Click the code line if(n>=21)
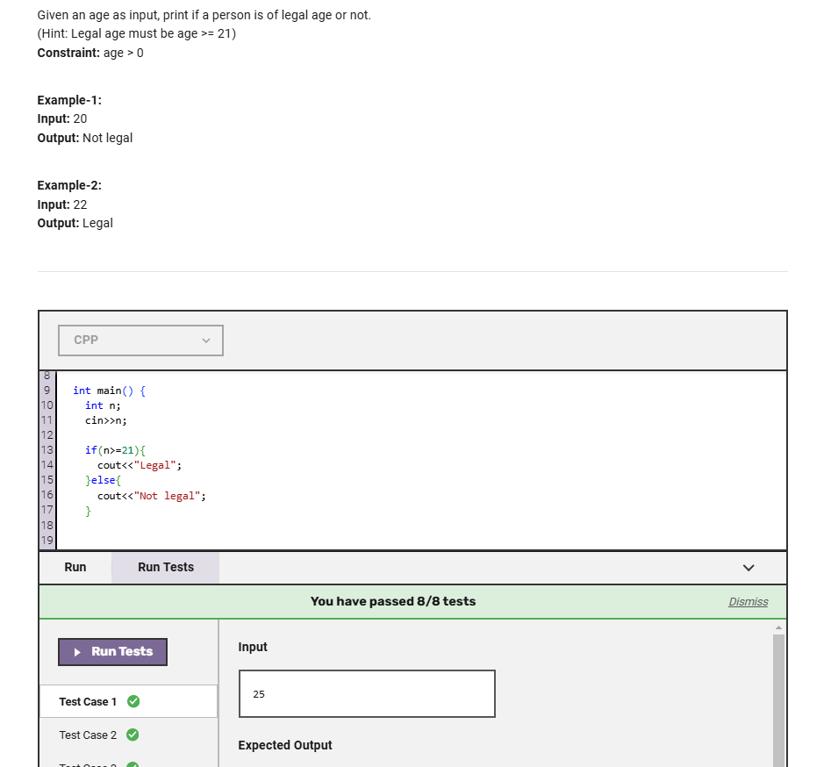Image resolution: width=831 pixels, height=767 pixels. point(115,450)
